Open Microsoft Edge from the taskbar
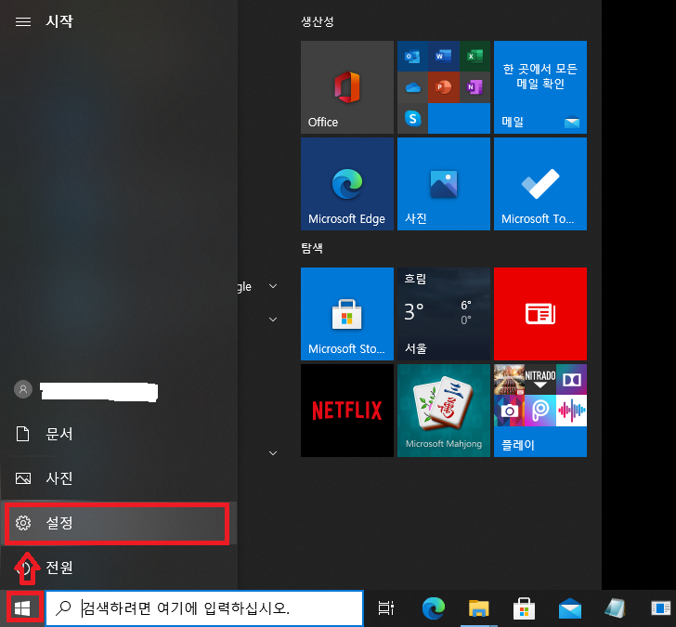 tap(434, 608)
